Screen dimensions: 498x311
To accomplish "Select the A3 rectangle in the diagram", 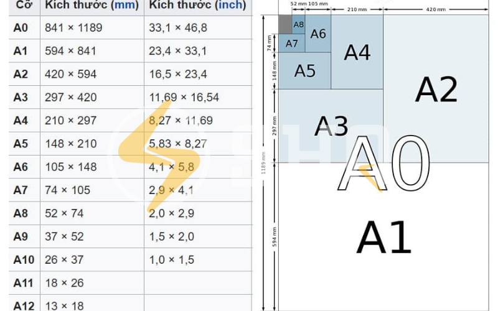I will click(331, 126).
